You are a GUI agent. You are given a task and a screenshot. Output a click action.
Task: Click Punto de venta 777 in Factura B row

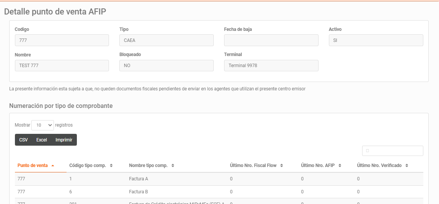click(x=21, y=192)
